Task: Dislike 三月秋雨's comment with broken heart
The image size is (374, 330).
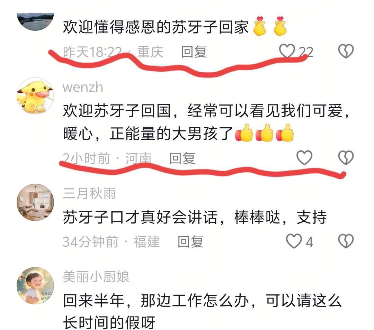Action: click(346, 241)
